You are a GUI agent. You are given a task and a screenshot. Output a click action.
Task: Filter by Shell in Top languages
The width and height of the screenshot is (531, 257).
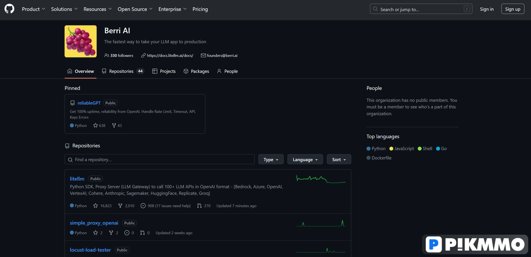click(425, 149)
